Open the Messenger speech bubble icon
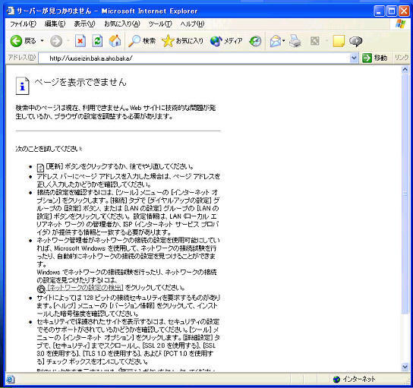The width and height of the screenshot is (413, 388). 355,41
